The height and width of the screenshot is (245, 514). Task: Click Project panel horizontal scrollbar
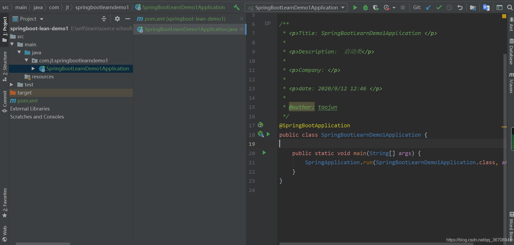click(43, 244)
